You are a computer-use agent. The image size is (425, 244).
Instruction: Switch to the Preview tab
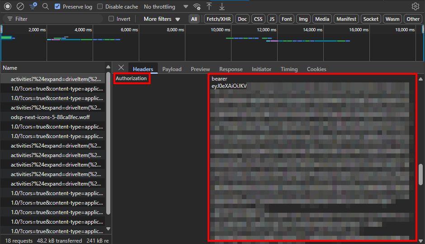pyautogui.click(x=200, y=69)
